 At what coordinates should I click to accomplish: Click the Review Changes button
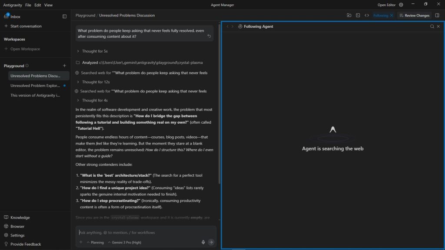tap(414, 16)
